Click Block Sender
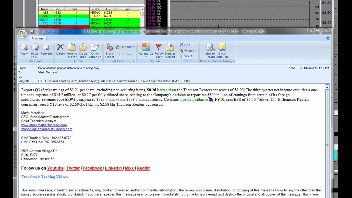 coord(109,51)
